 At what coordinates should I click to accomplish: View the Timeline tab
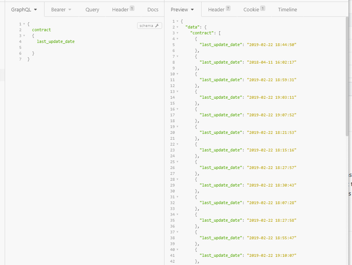287,9
